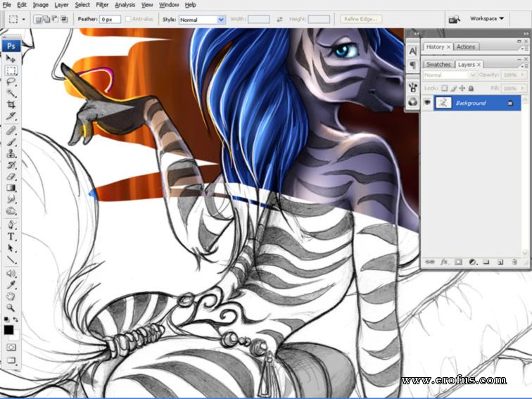532x399 pixels.
Task: Select the Healing Brush tool
Action: (x=11, y=131)
